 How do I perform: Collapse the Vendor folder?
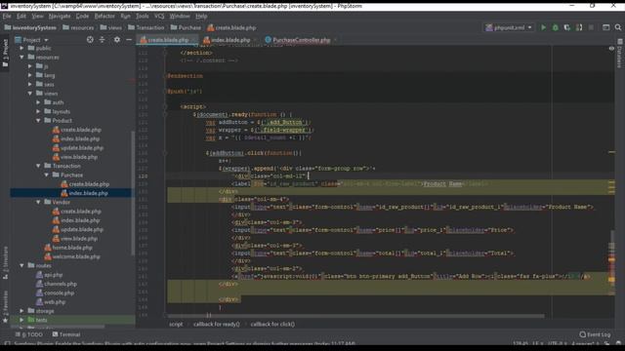[x=39, y=202]
